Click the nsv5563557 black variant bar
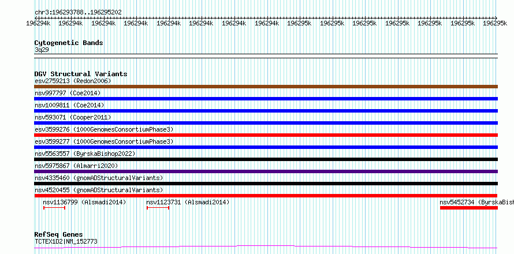The height and width of the screenshot is (254, 514). pyautogui.click(x=266, y=159)
